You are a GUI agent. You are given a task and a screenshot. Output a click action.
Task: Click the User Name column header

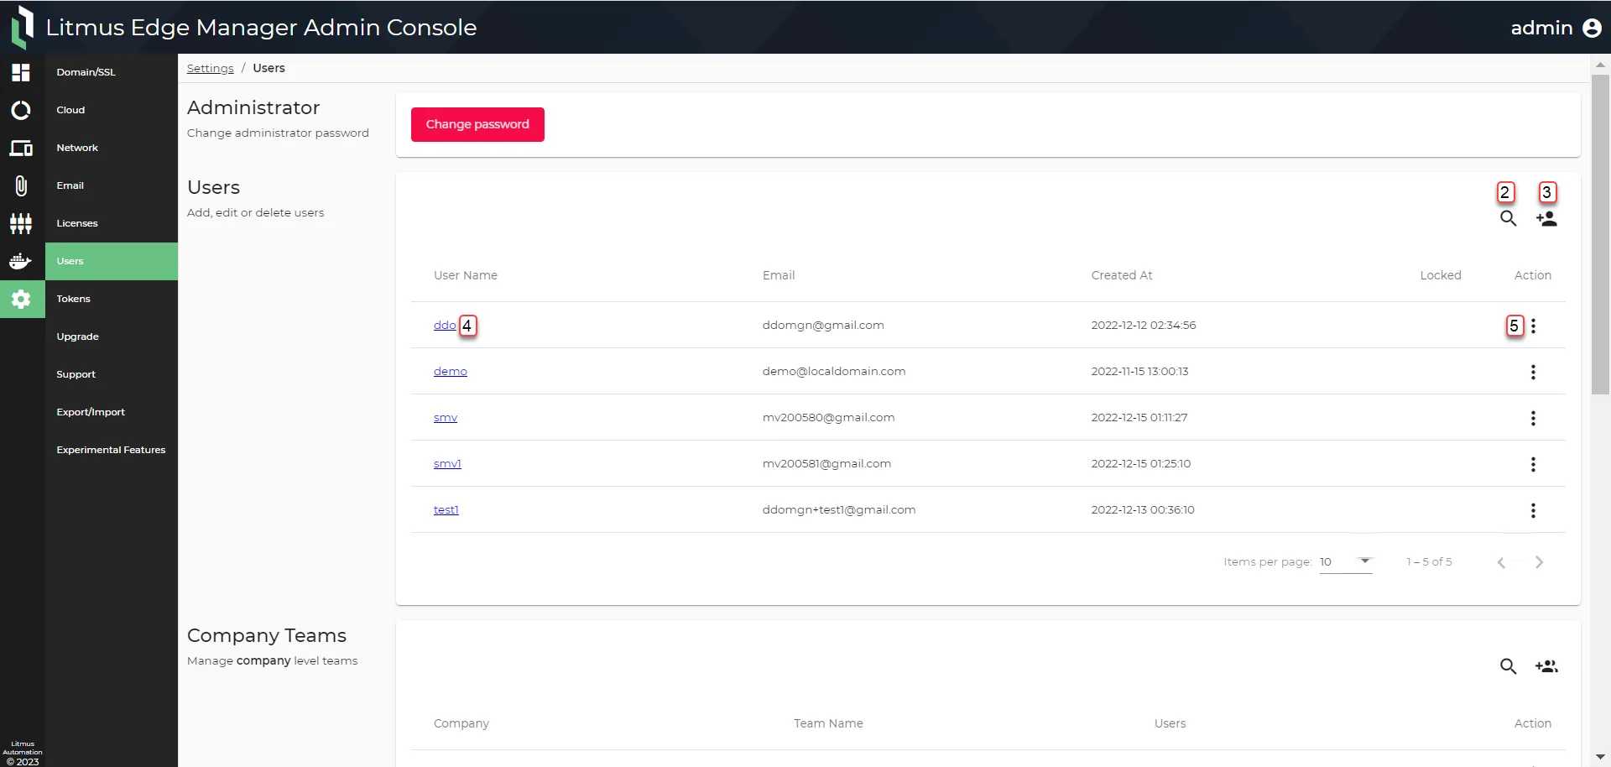[466, 275]
